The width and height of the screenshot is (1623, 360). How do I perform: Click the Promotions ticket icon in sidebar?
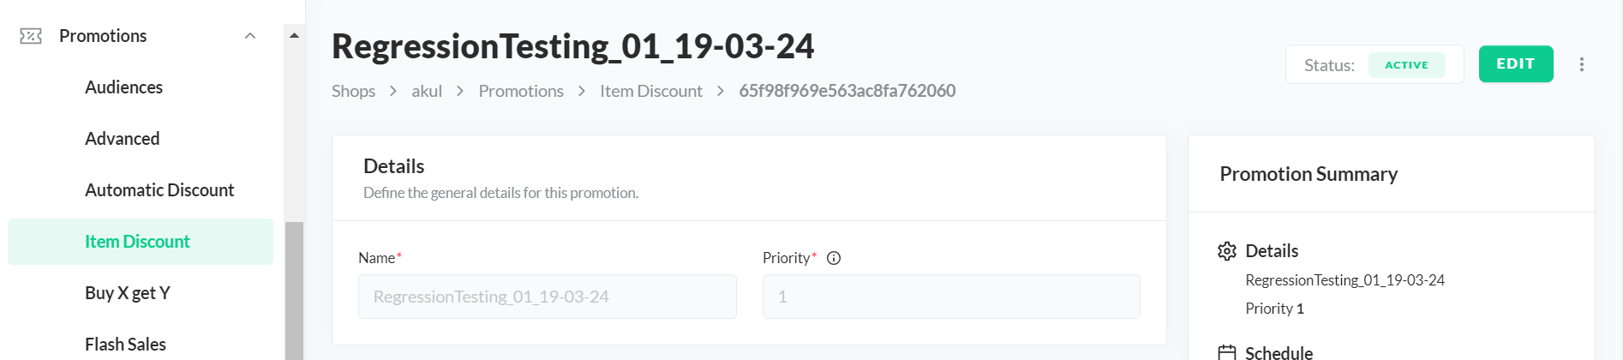pos(31,36)
